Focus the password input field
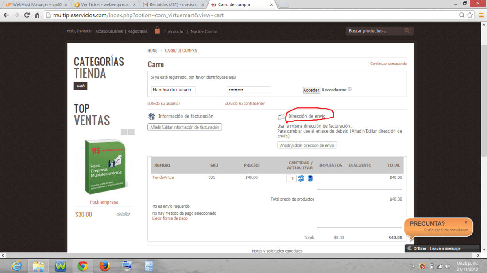The image size is (487, 273). click(249, 90)
